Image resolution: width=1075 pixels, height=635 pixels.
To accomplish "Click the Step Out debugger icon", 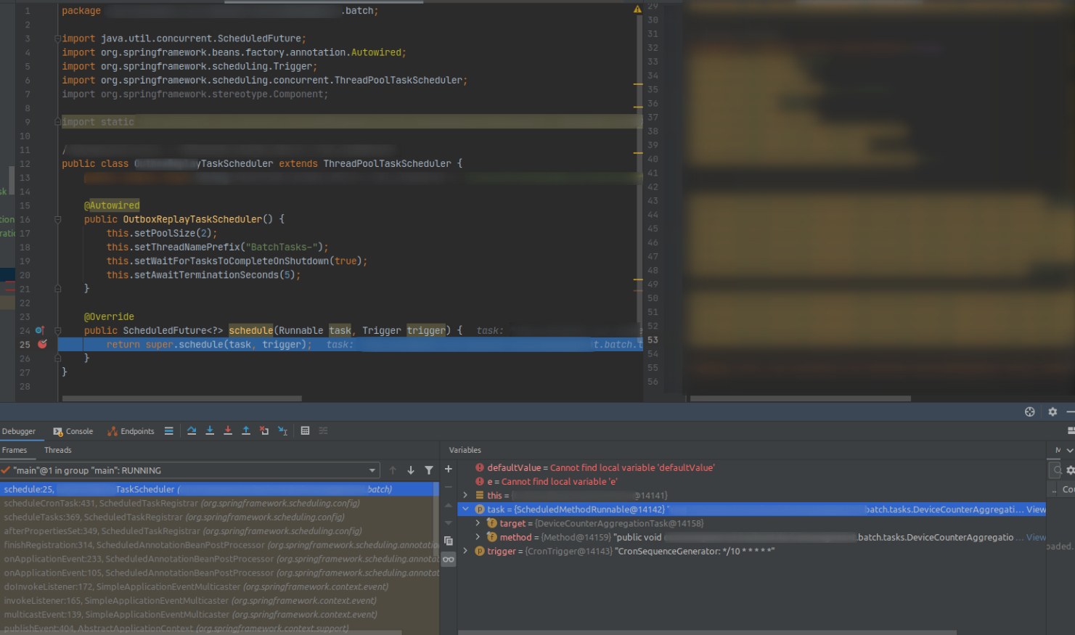I will click(x=246, y=431).
